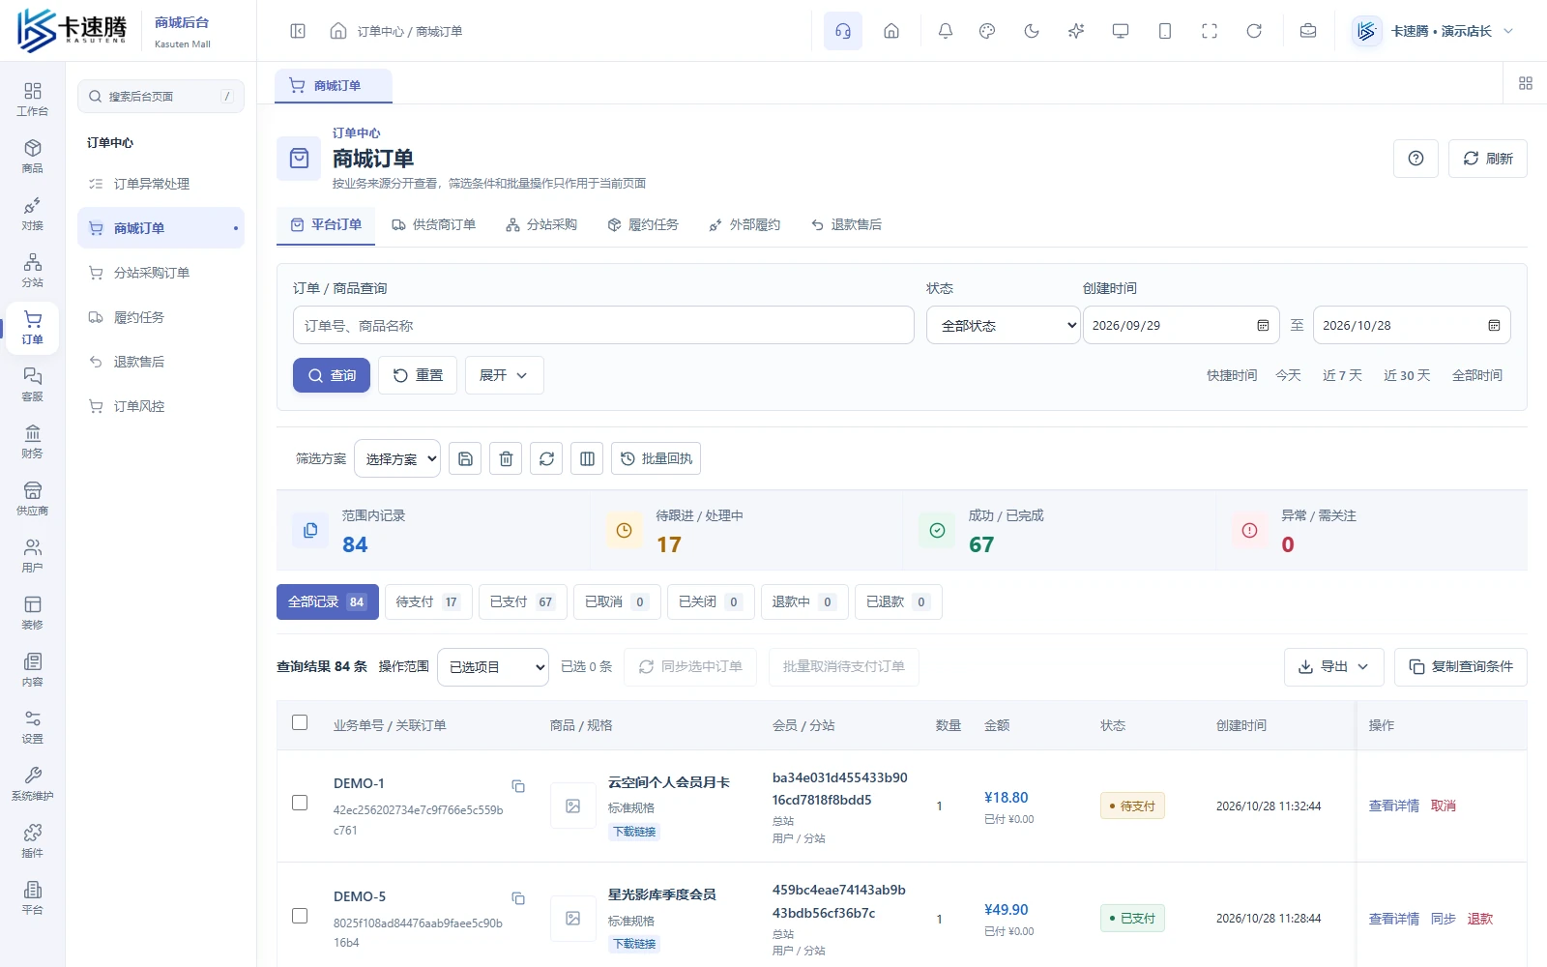Open the notification bell in top bar

click(946, 31)
